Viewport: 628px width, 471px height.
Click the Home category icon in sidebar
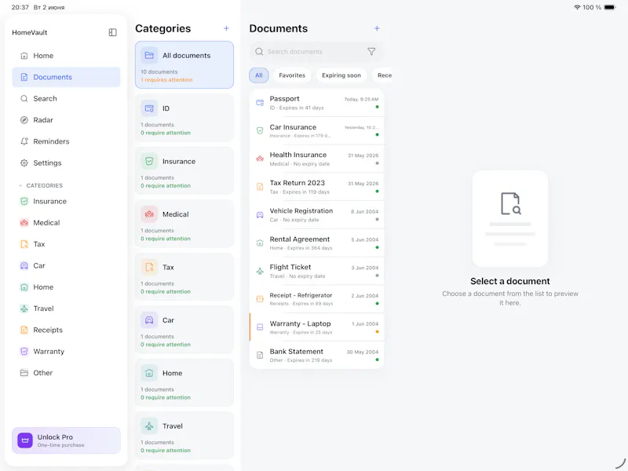tap(24, 287)
